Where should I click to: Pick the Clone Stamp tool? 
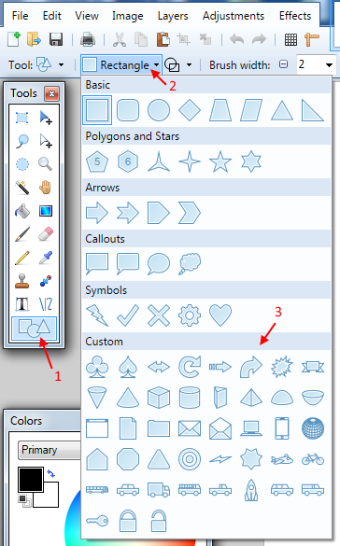point(22,281)
